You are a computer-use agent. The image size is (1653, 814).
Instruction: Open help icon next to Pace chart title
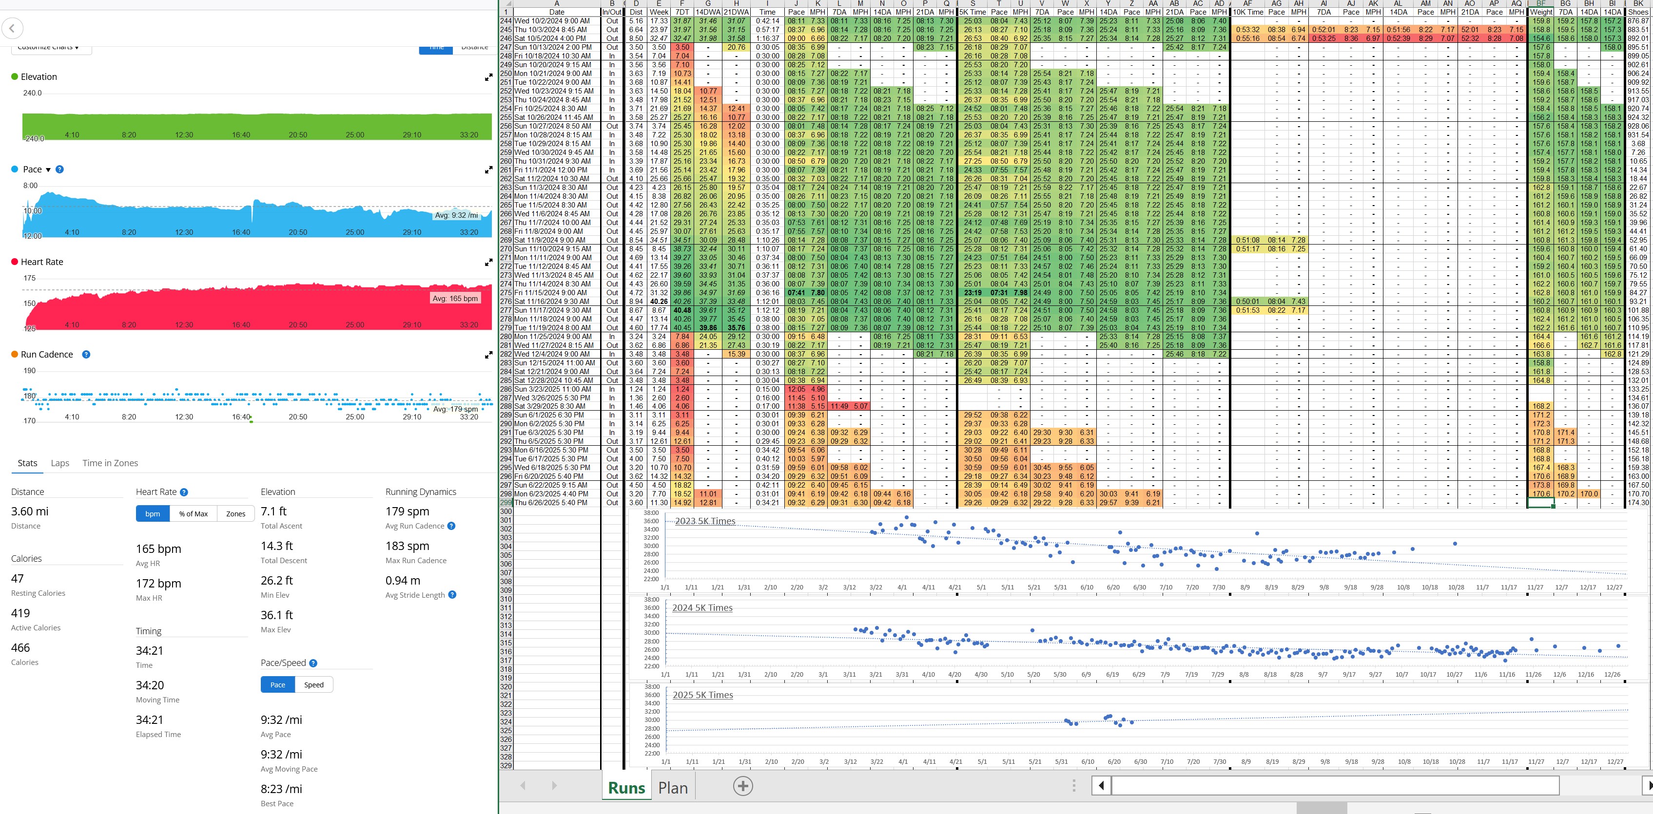pyautogui.click(x=59, y=170)
